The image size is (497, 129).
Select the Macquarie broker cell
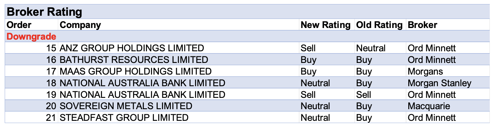point(429,106)
